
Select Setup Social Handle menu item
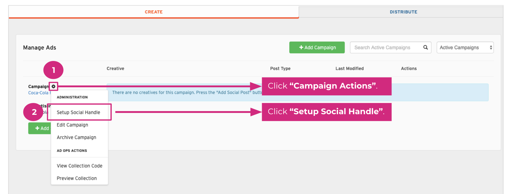click(78, 112)
